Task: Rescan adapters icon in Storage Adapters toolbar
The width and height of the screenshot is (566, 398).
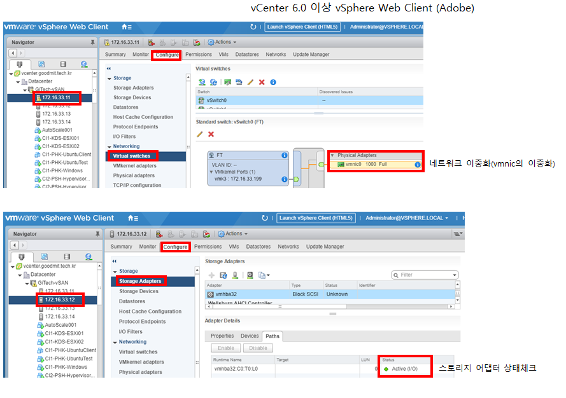Action: tap(223, 275)
